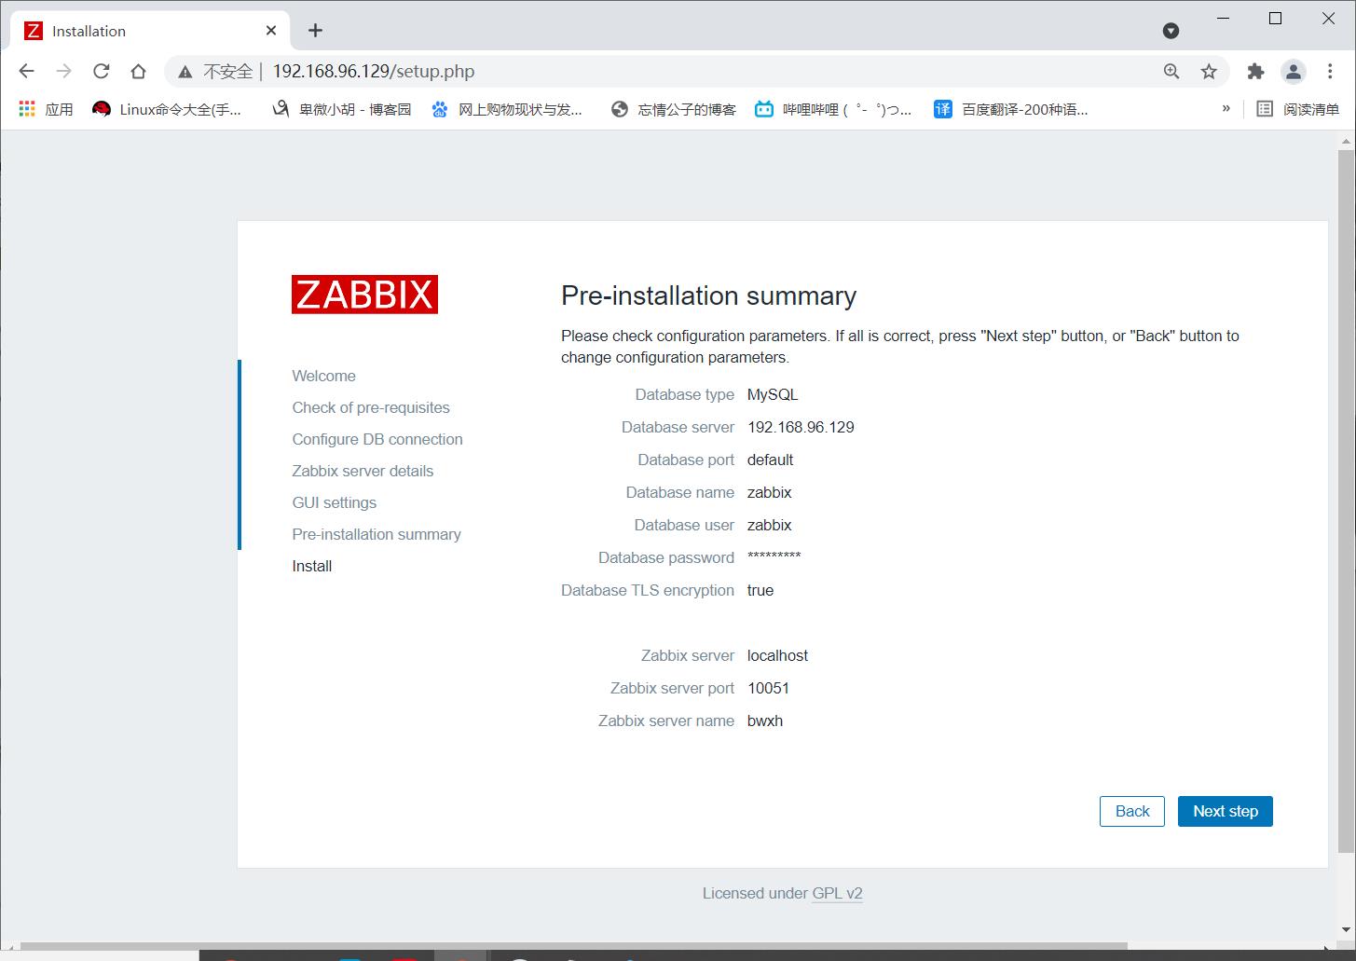Close the Installation tab
Image resolution: width=1356 pixels, height=961 pixels.
[271, 31]
